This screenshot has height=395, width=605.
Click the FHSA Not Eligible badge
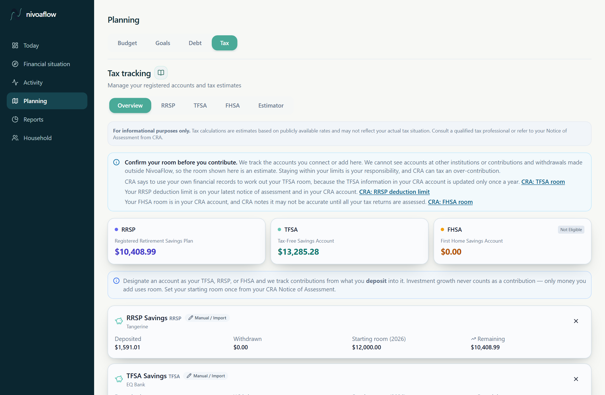[x=571, y=229]
